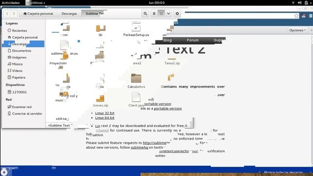The height and width of the screenshot is (176, 313).
Task: Select Descargas in the sidebar
Action: tap(23, 44)
